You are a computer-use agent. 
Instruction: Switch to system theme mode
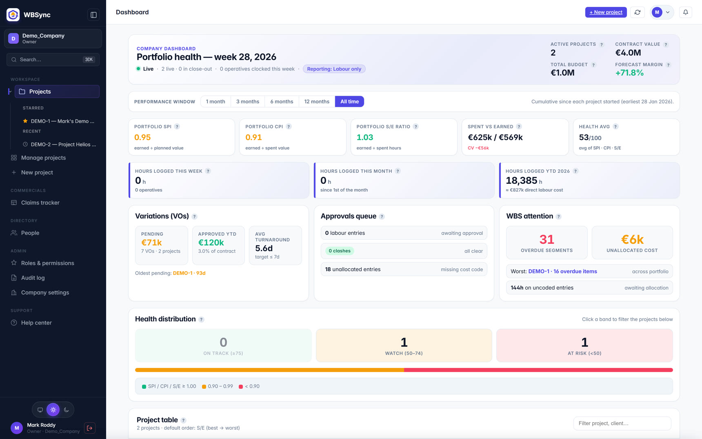click(x=40, y=410)
